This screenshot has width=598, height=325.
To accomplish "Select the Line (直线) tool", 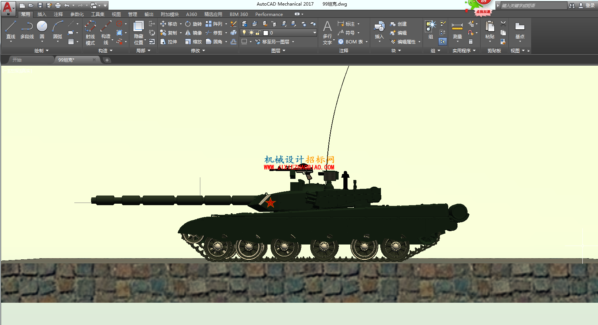I will [x=11, y=30].
